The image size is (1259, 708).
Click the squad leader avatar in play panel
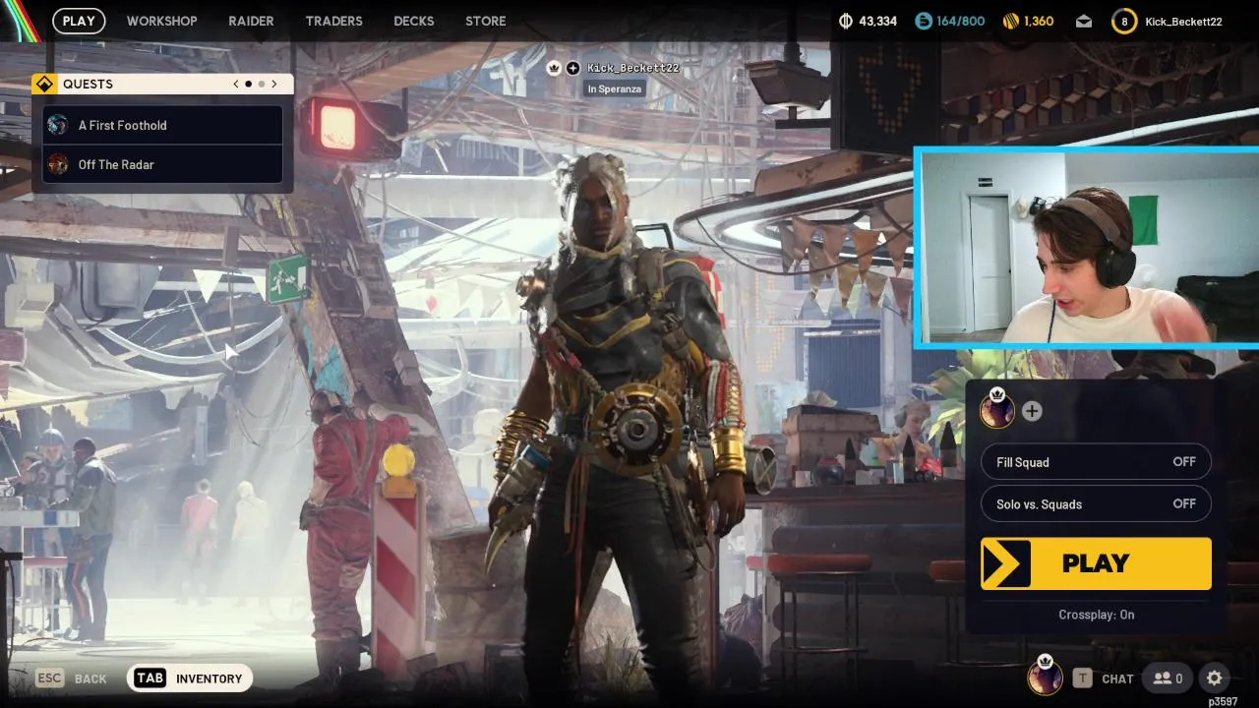click(997, 409)
